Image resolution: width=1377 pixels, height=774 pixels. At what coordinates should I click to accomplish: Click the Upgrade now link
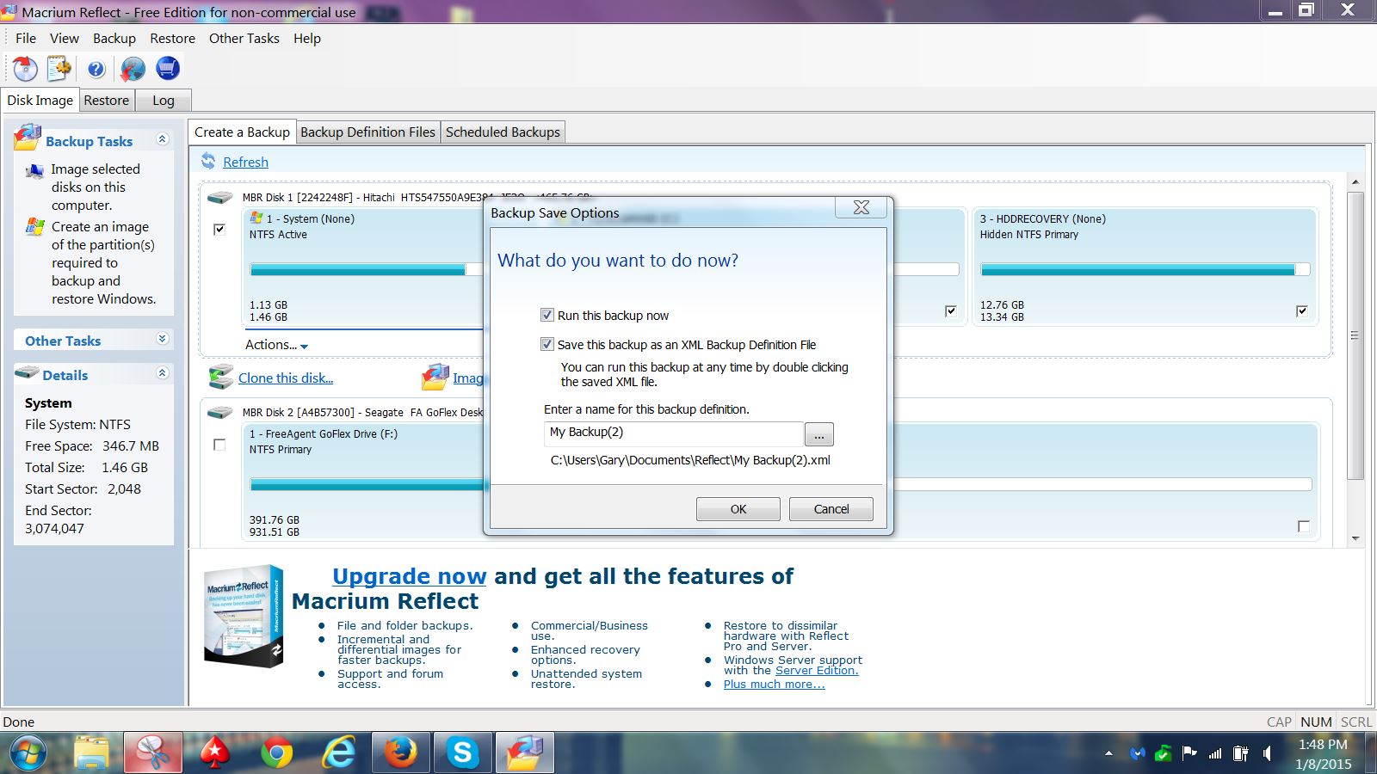pyautogui.click(x=410, y=575)
